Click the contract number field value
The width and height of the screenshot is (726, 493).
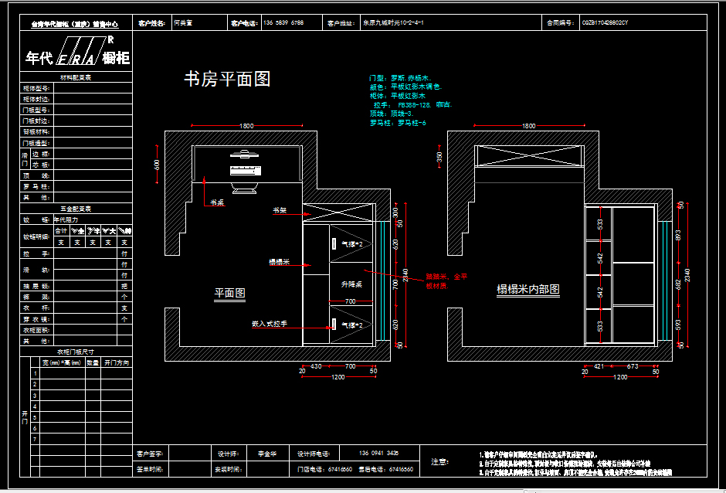[x=605, y=24]
